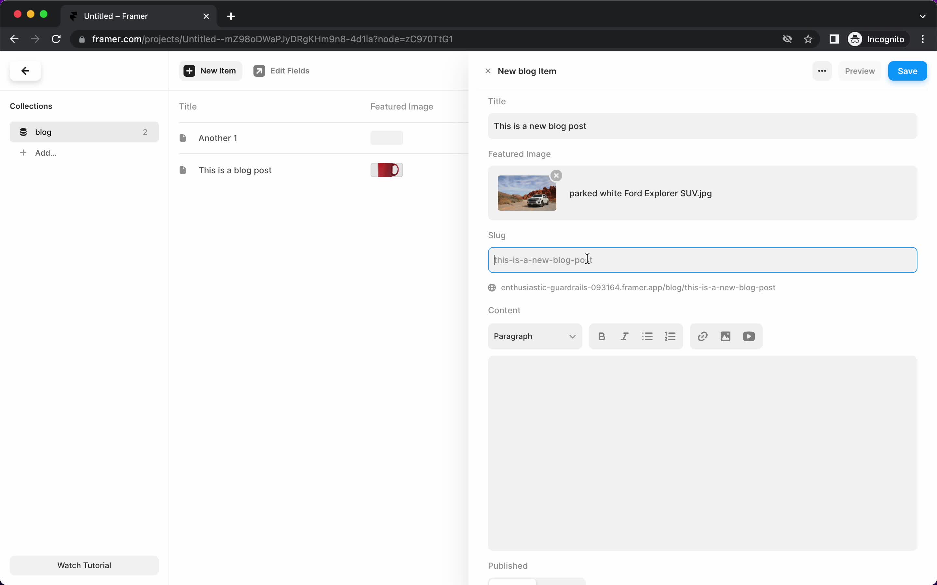Click the bold formatting icon
Image resolution: width=937 pixels, height=585 pixels.
pyautogui.click(x=601, y=336)
